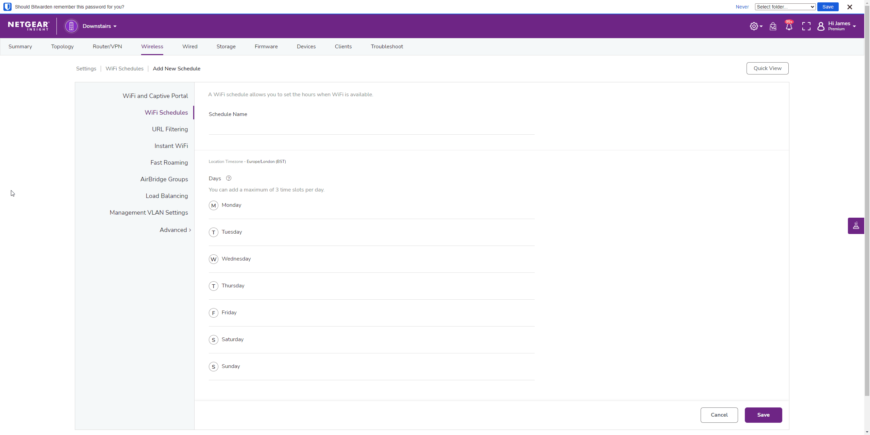Click the NETGEAR Insight logo

tap(29, 26)
